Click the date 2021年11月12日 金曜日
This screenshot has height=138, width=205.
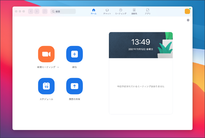tap(141, 49)
